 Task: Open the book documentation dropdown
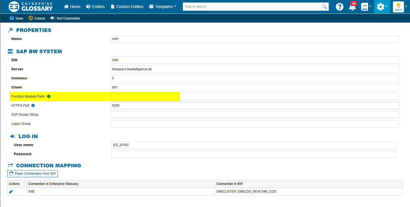click(366, 7)
